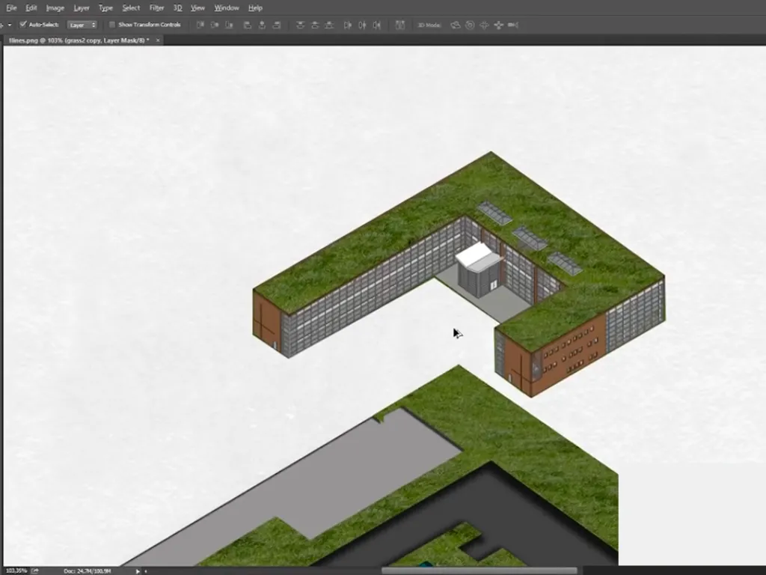This screenshot has height=575, width=766.
Task: Open the Move tool preset picker arrow
Action: click(x=9, y=25)
